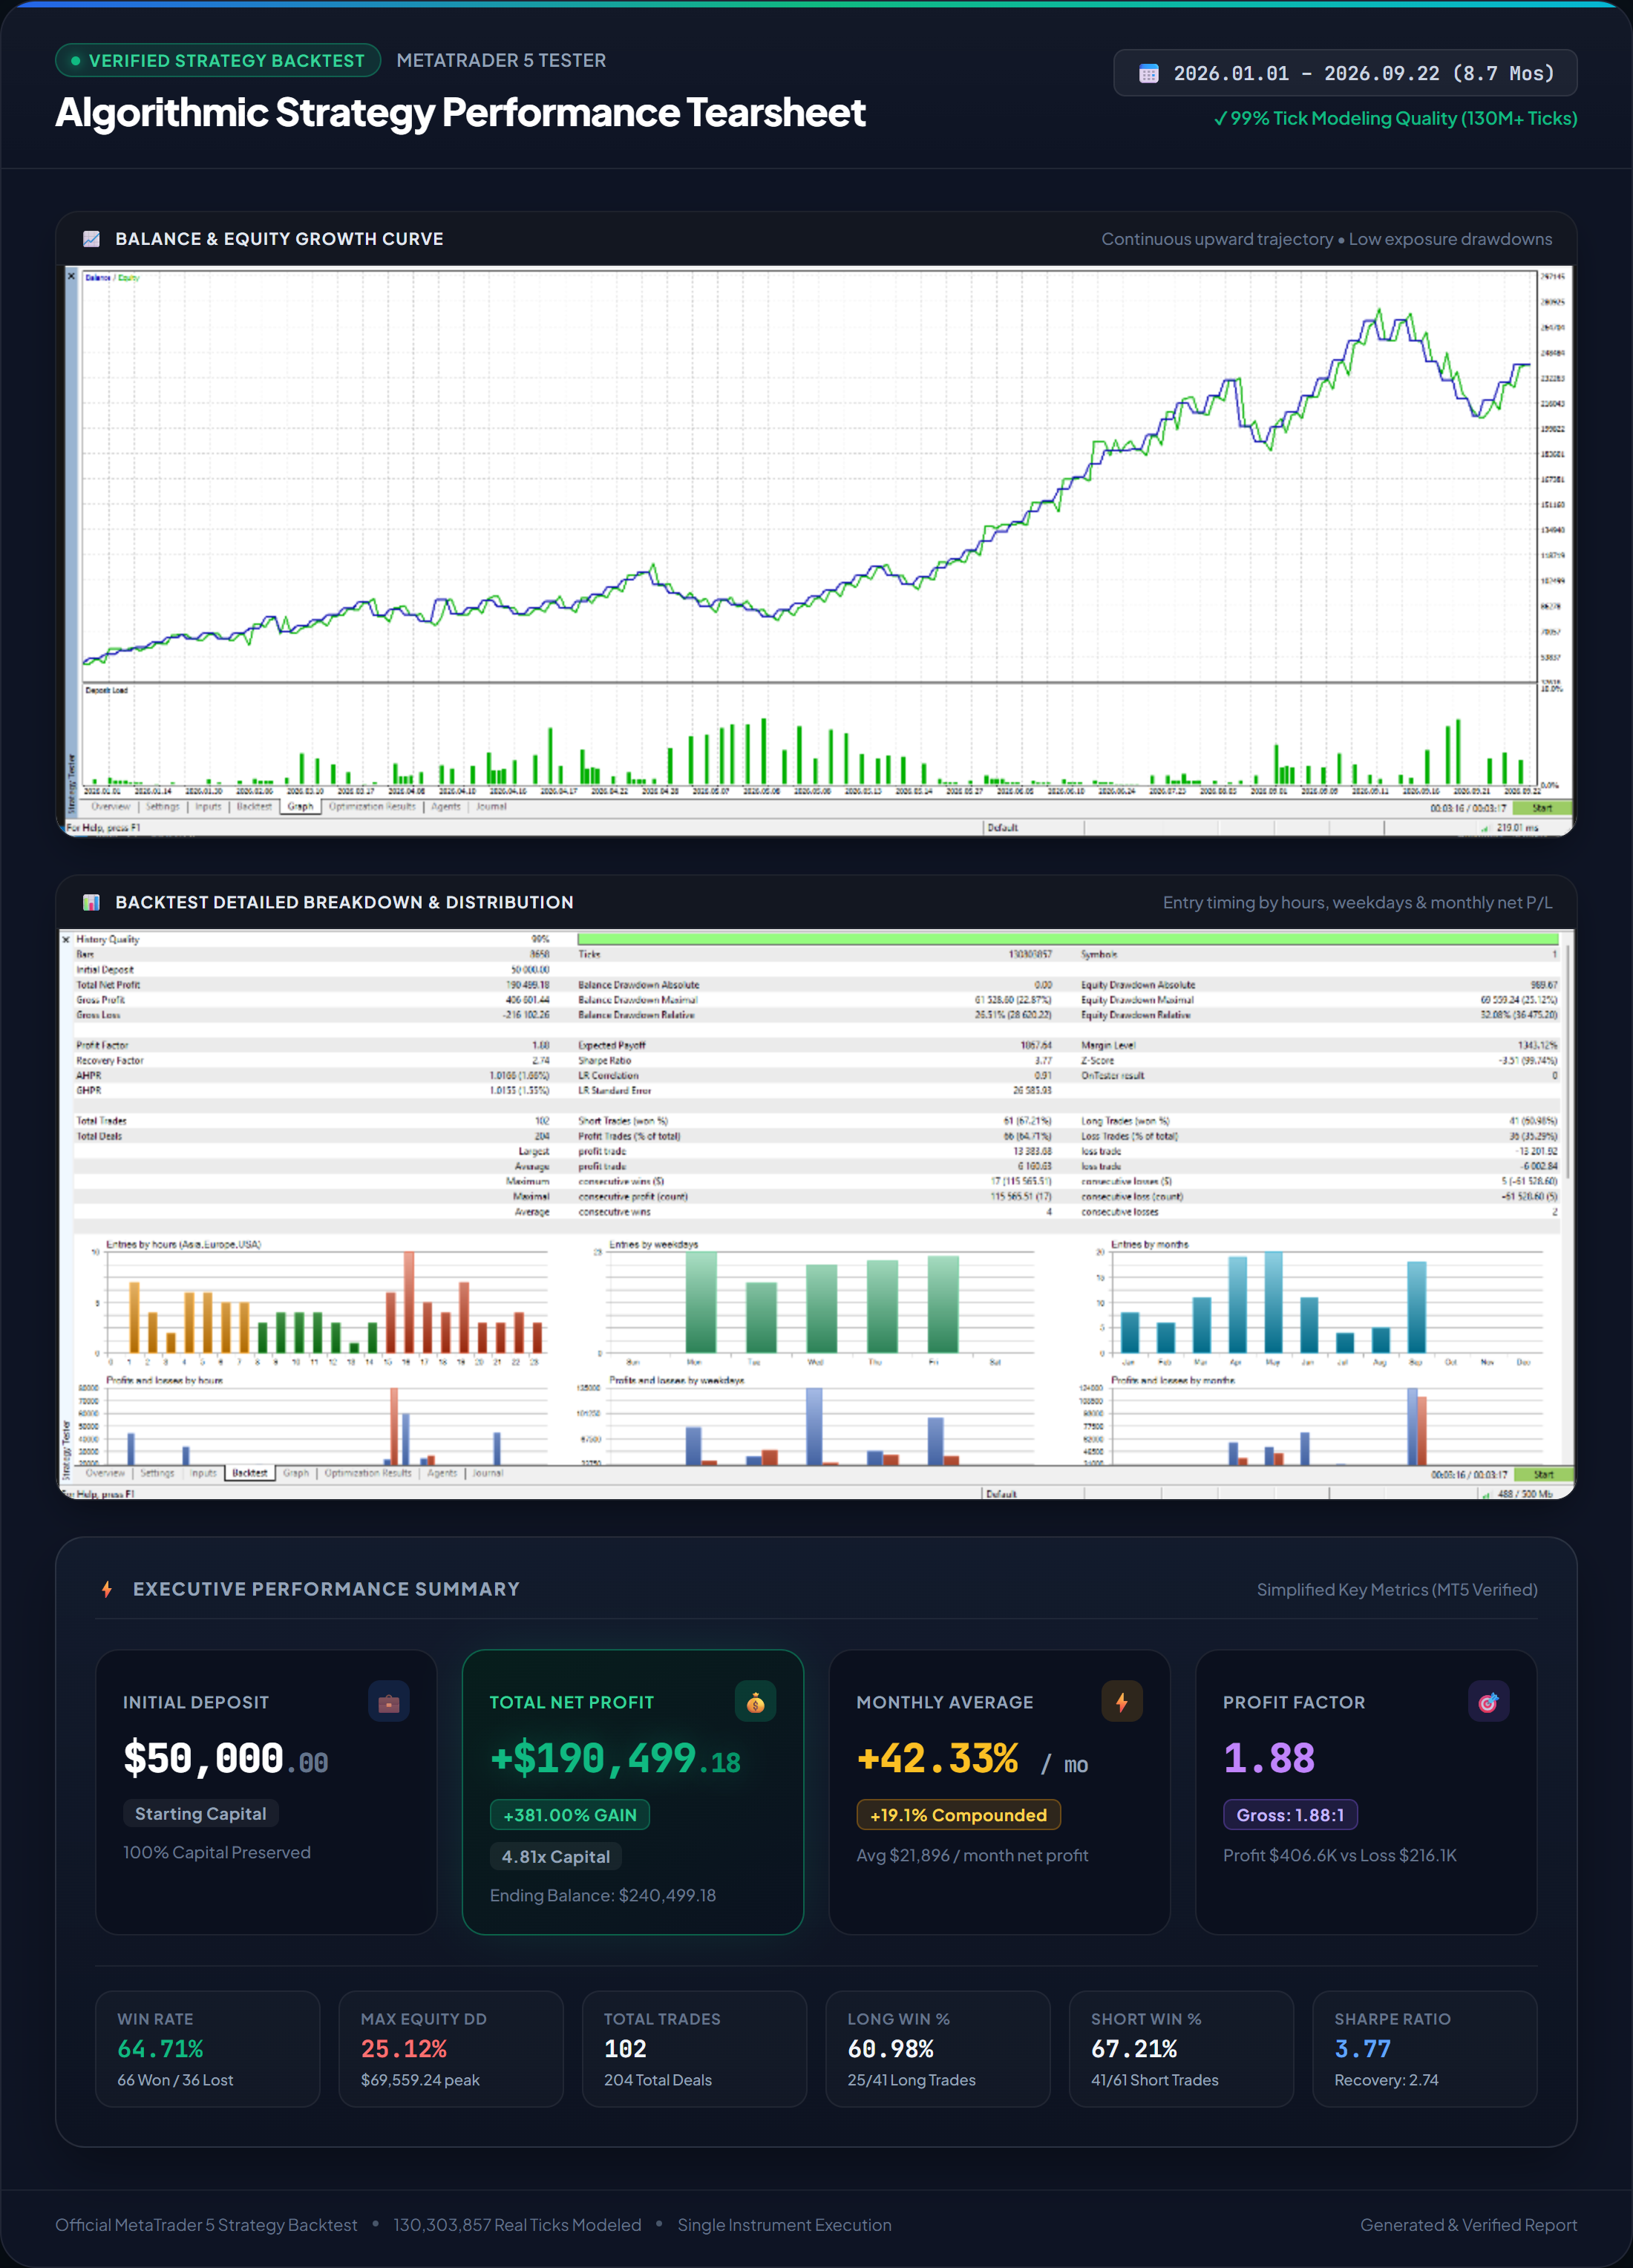Click the date range 2026.01.01 - 2026.09.22 box

point(1345,73)
